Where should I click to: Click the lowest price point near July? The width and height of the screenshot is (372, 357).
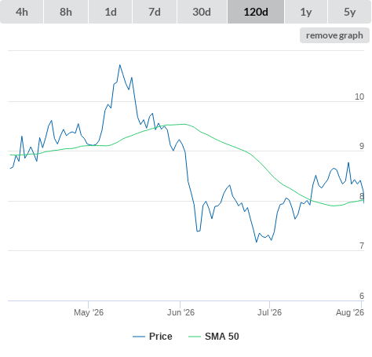click(257, 242)
